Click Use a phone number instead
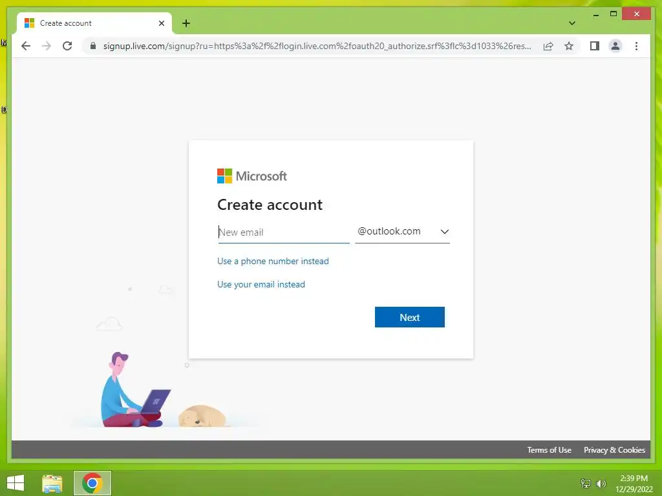662x496 pixels. click(273, 261)
